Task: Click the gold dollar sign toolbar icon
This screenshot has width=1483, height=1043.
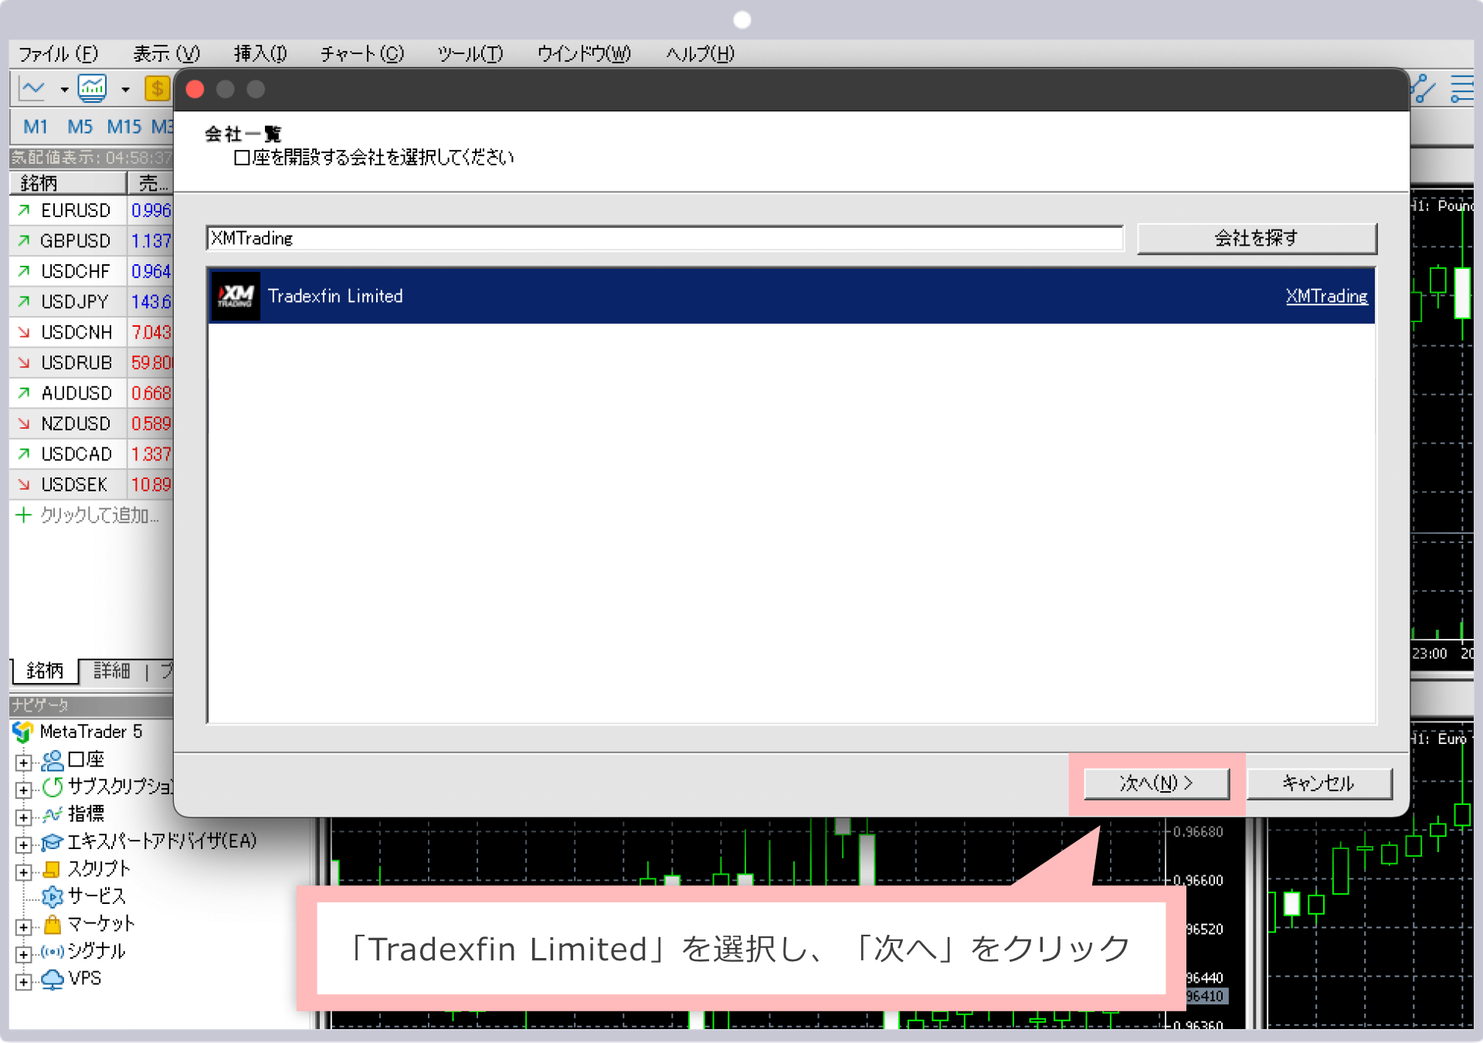Action: (x=158, y=89)
